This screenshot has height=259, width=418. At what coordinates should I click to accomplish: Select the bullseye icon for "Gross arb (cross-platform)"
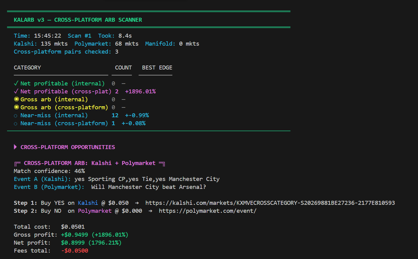pos(16,107)
